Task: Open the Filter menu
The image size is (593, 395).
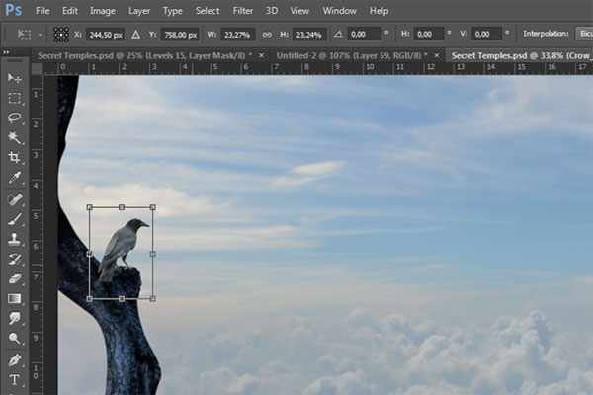Action: (242, 11)
